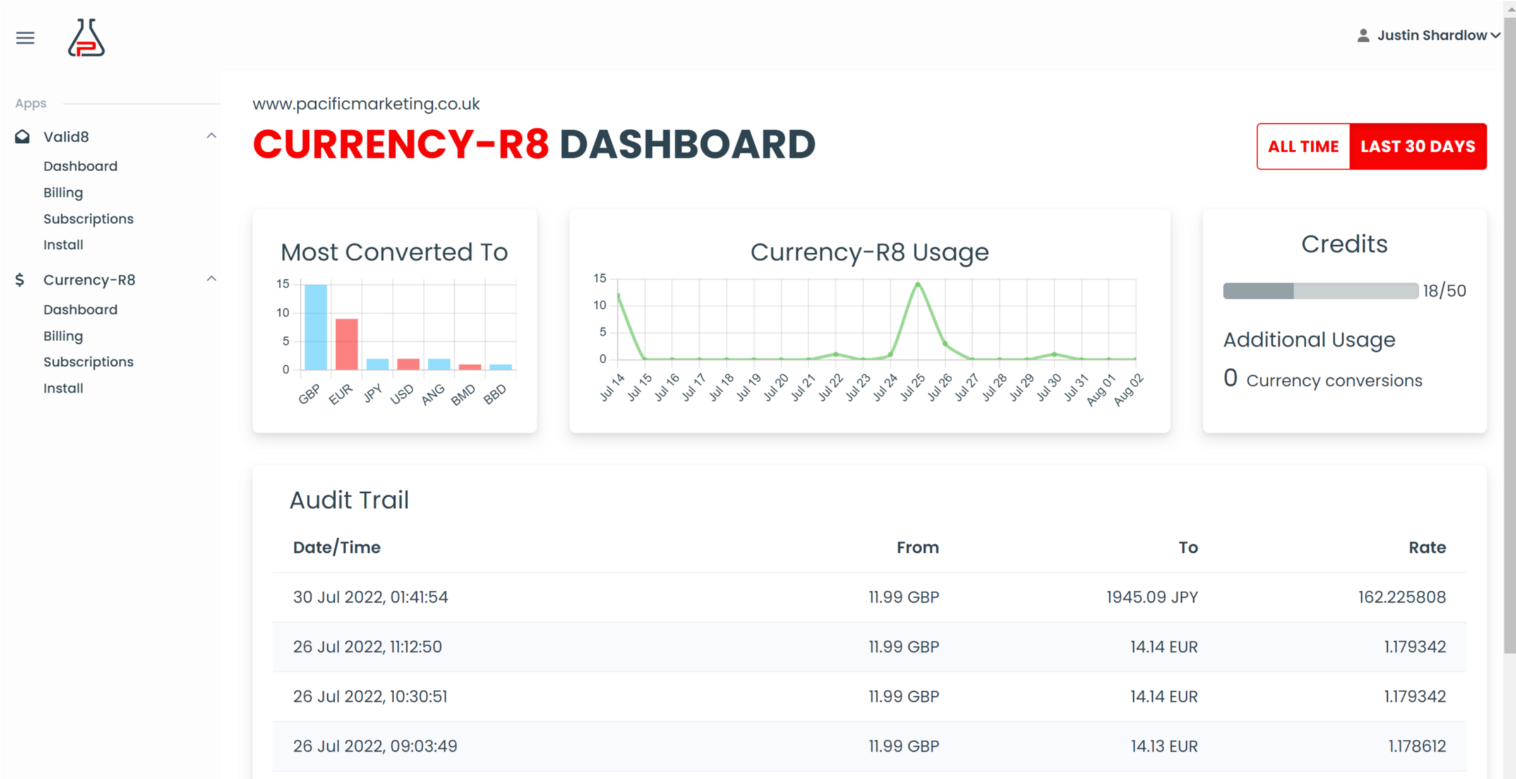
Task: Collapse the Currency-R8 section chevron
Action: click(212, 279)
